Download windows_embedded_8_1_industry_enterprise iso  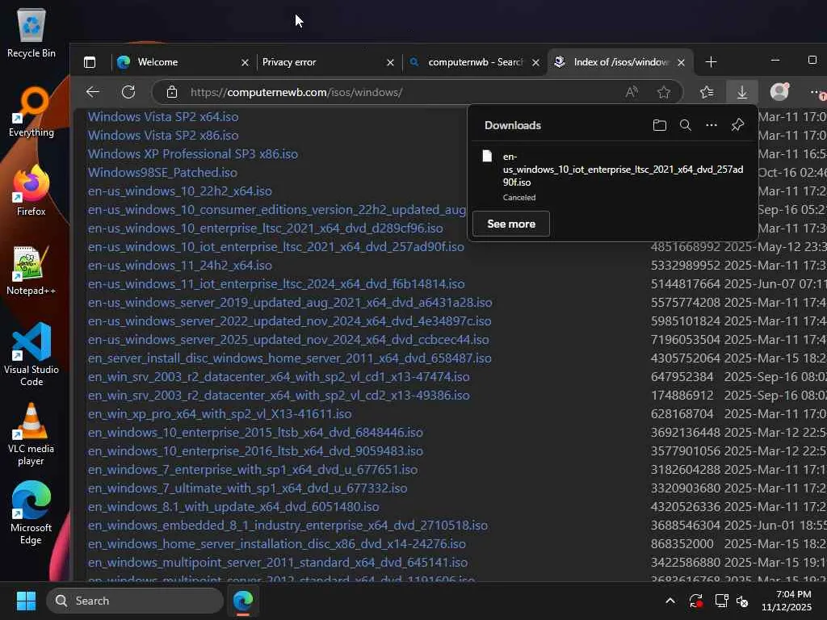click(x=288, y=526)
